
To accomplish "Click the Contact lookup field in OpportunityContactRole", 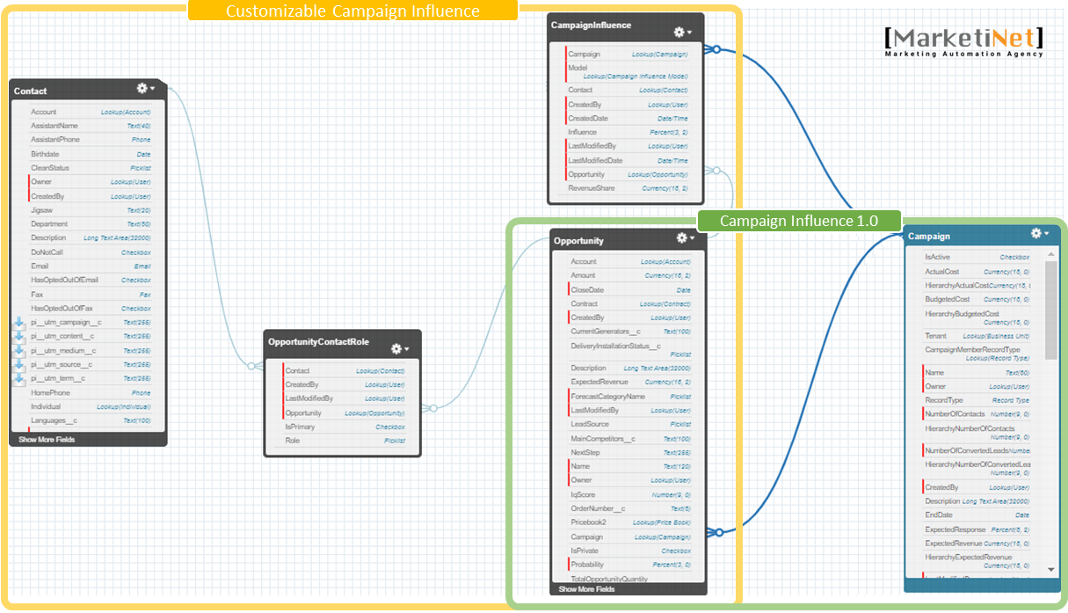I will coord(345,371).
